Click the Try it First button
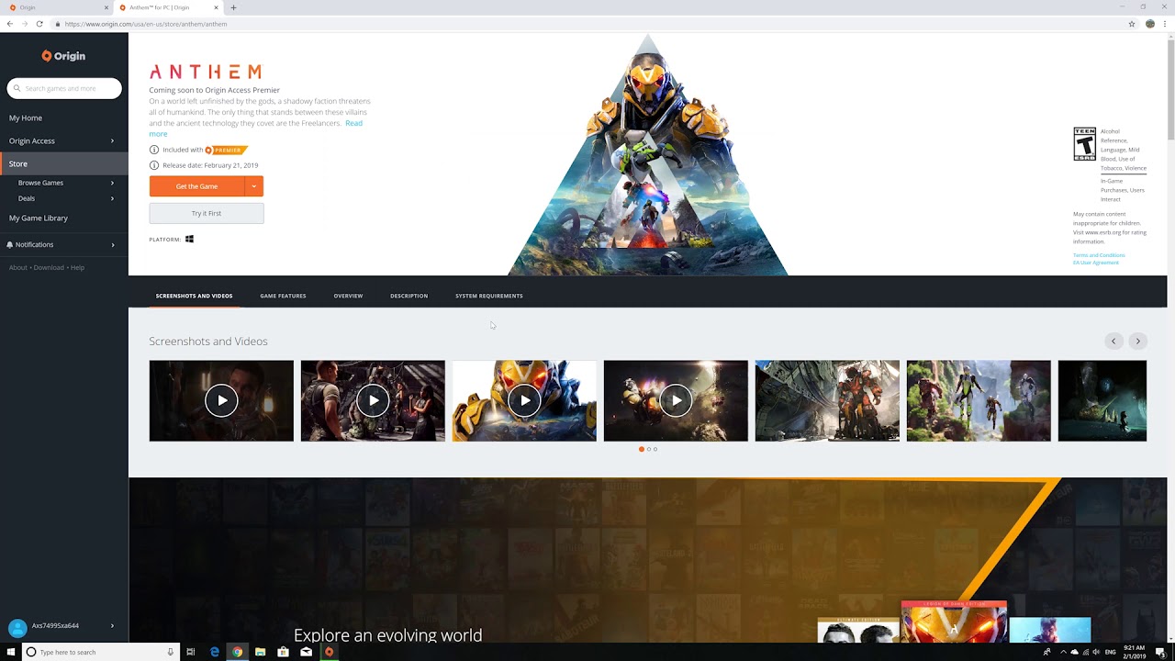The height and width of the screenshot is (661, 1175). 207,213
